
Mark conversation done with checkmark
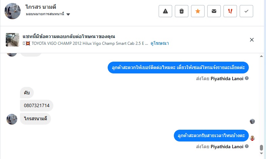[x=246, y=11]
